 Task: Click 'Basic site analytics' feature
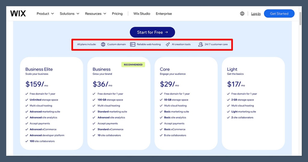(x=175, y=118)
